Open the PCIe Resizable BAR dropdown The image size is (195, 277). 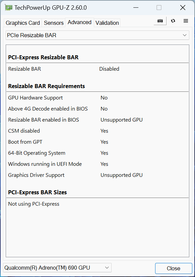coord(97,35)
